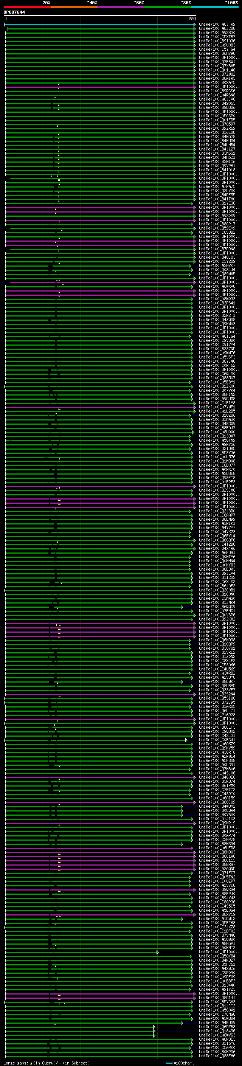Click the cyan alignment bar for UniRef100_A8JFR9
The width and height of the screenshot is (242, 1066).
pyautogui.click(x=100, y=25)
